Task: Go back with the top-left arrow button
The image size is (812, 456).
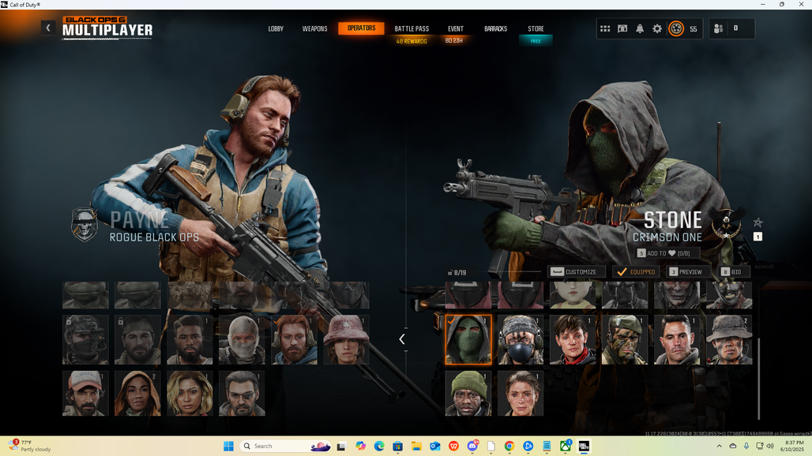Action: click(48, 28)
